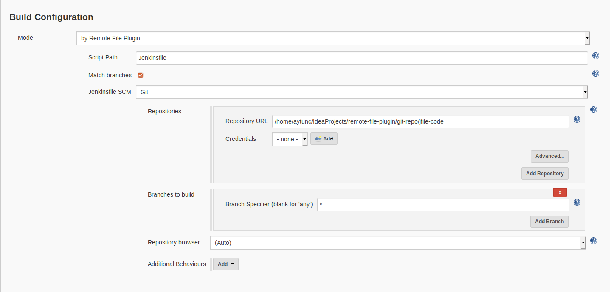Open the Mode dropdown
The width and height of the screenshot is (611, 292).
[x=333, y=38]
